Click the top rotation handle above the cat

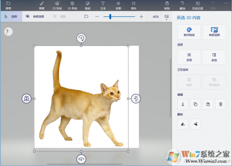point(81,38)
